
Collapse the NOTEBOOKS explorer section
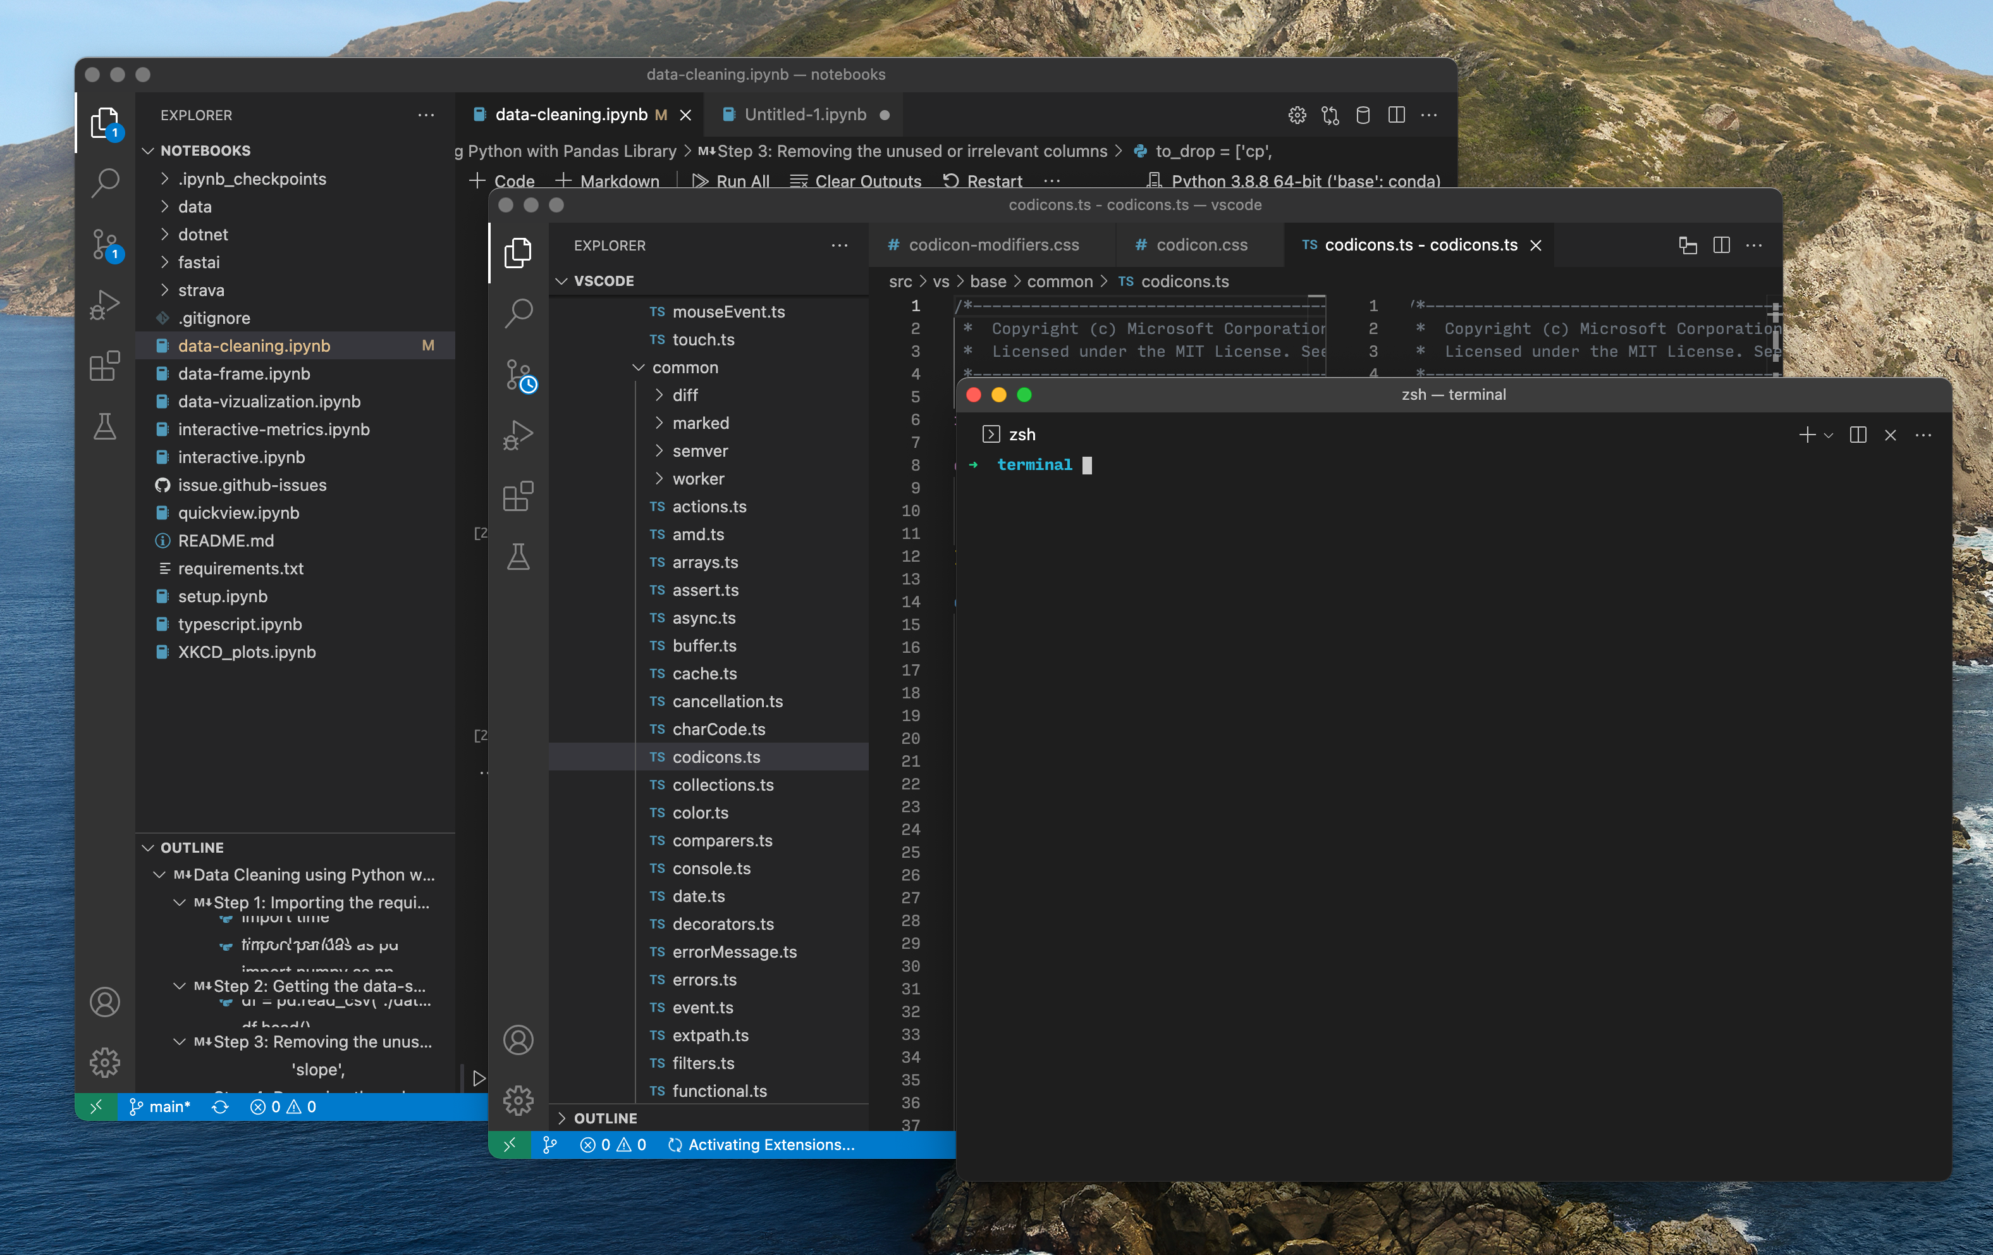pos(149,151)
